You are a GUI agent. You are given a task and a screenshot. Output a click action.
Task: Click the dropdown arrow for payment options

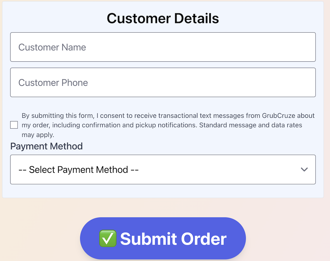[304, 169]
